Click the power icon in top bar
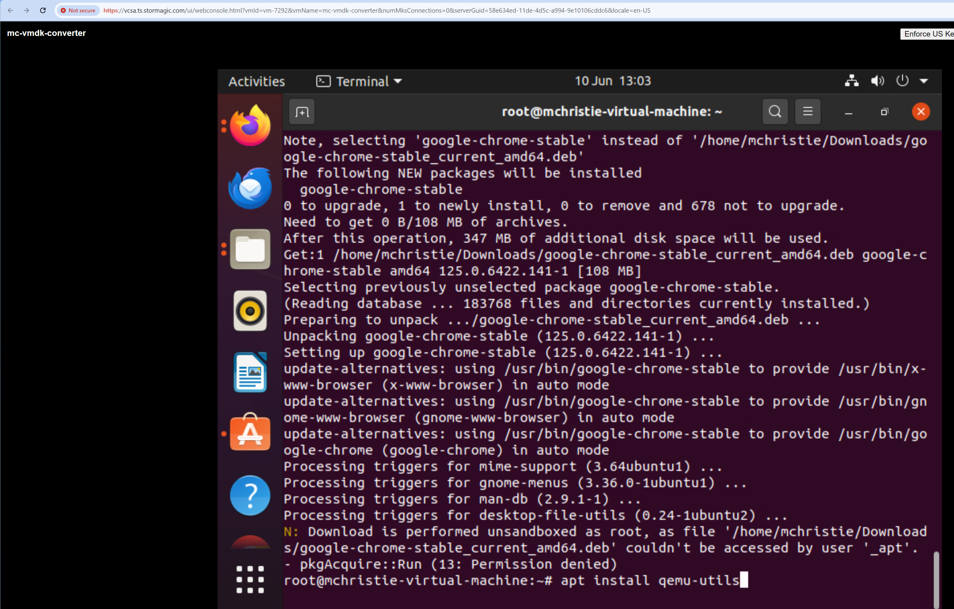Viewport: 954px width, 609px height. pyautogui.click(x=902, y=81)
